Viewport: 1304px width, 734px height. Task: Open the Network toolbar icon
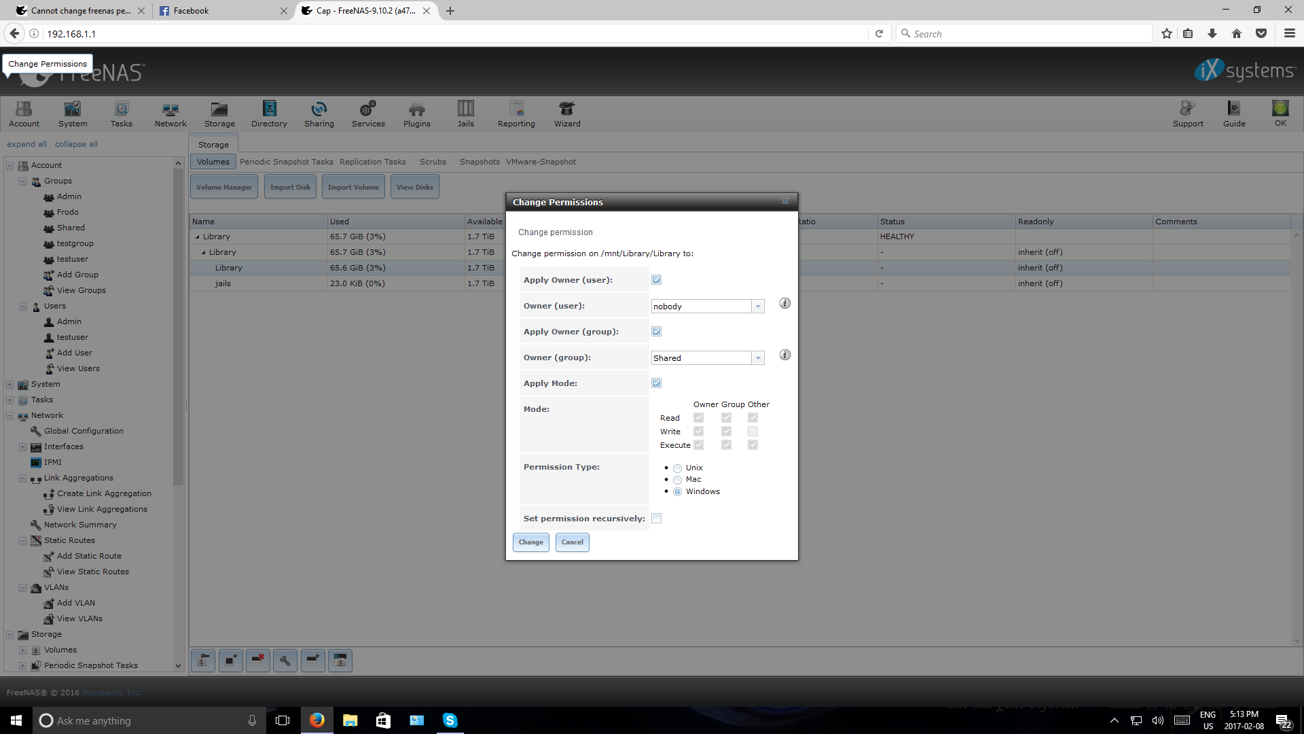(x=170, y=113)
